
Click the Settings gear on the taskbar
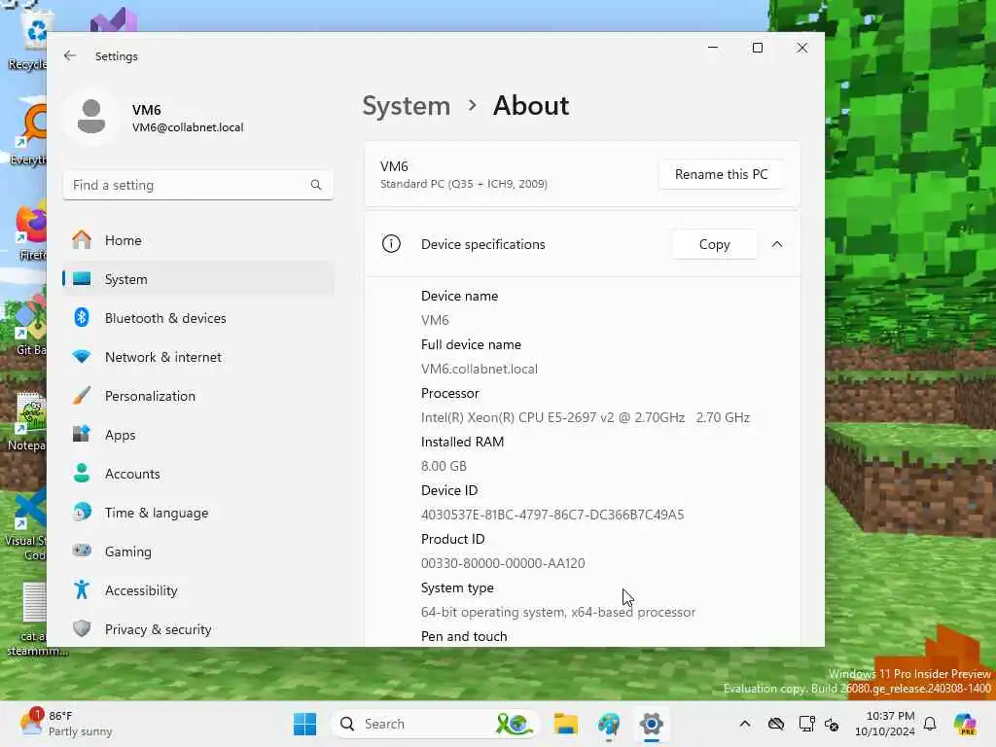coord(651,724)
